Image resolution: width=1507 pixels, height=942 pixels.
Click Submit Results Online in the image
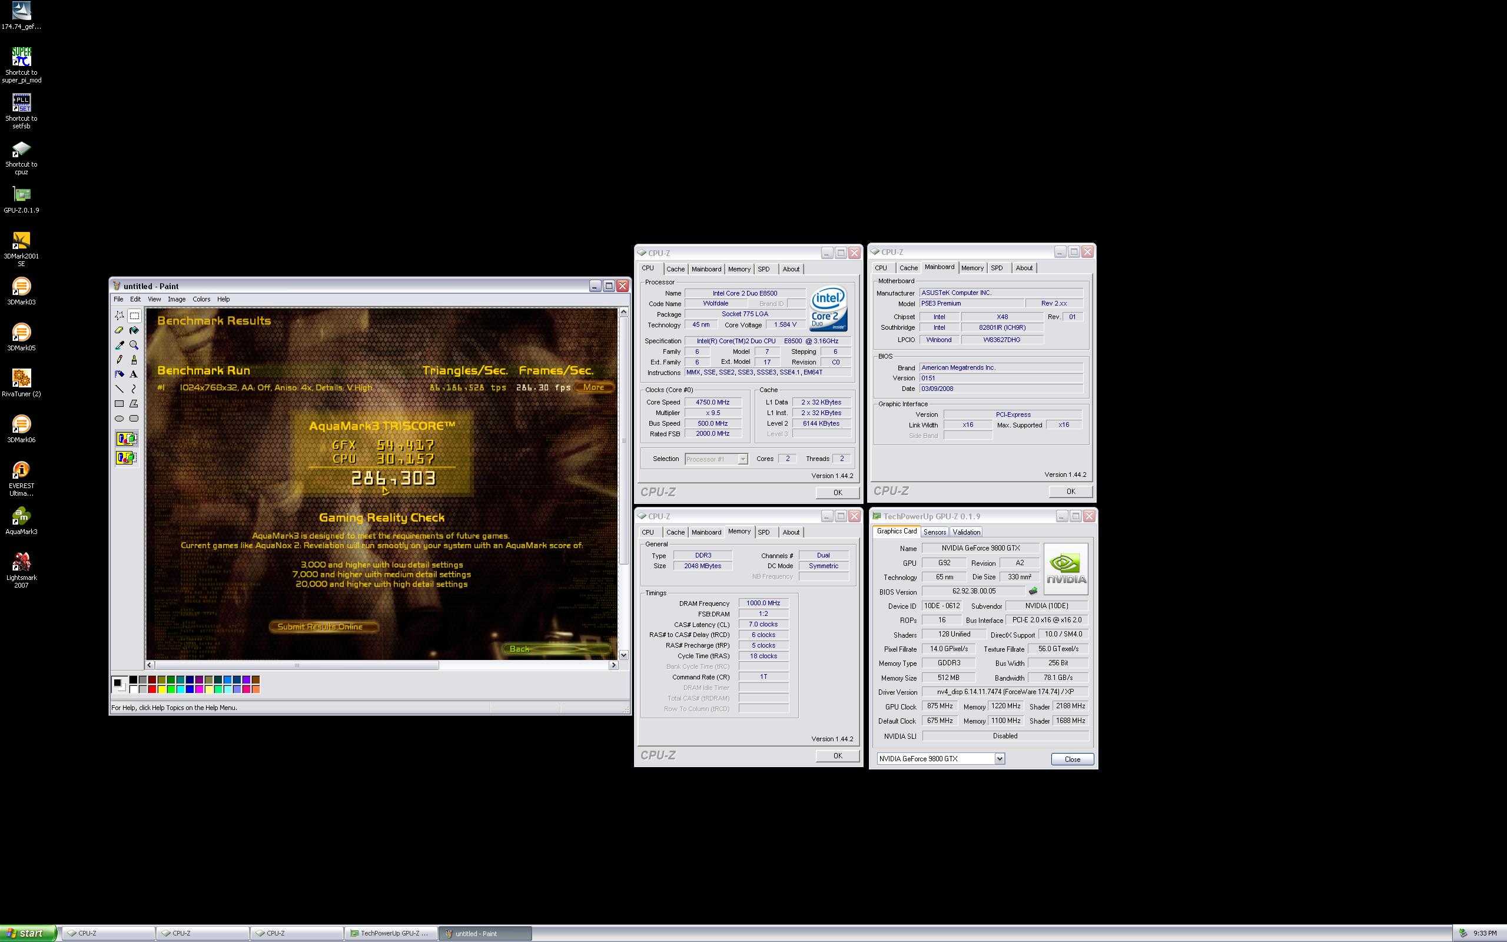click(324, 627)
